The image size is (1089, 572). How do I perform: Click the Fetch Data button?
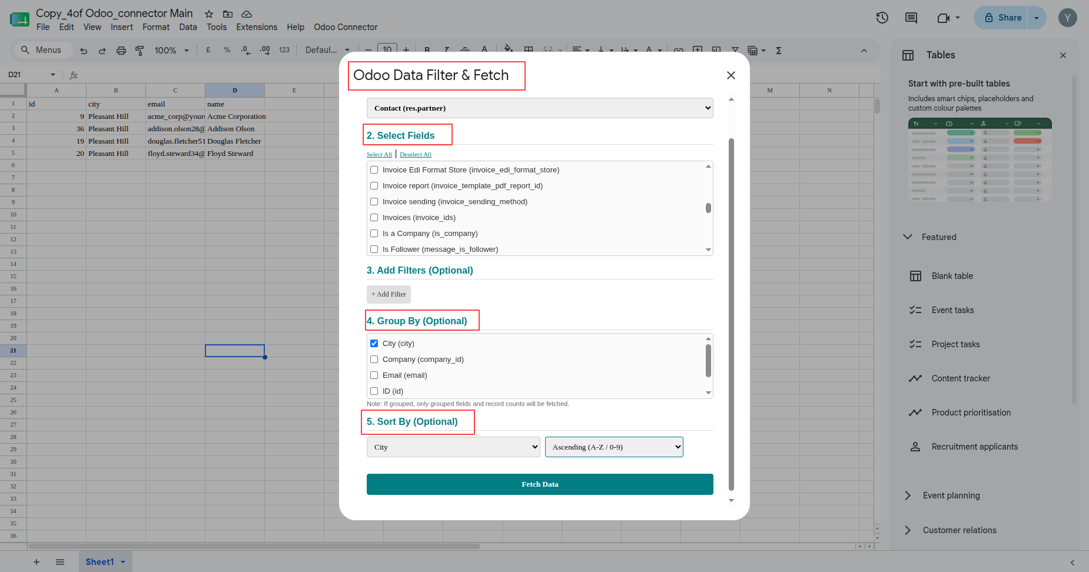click(540, 484)
